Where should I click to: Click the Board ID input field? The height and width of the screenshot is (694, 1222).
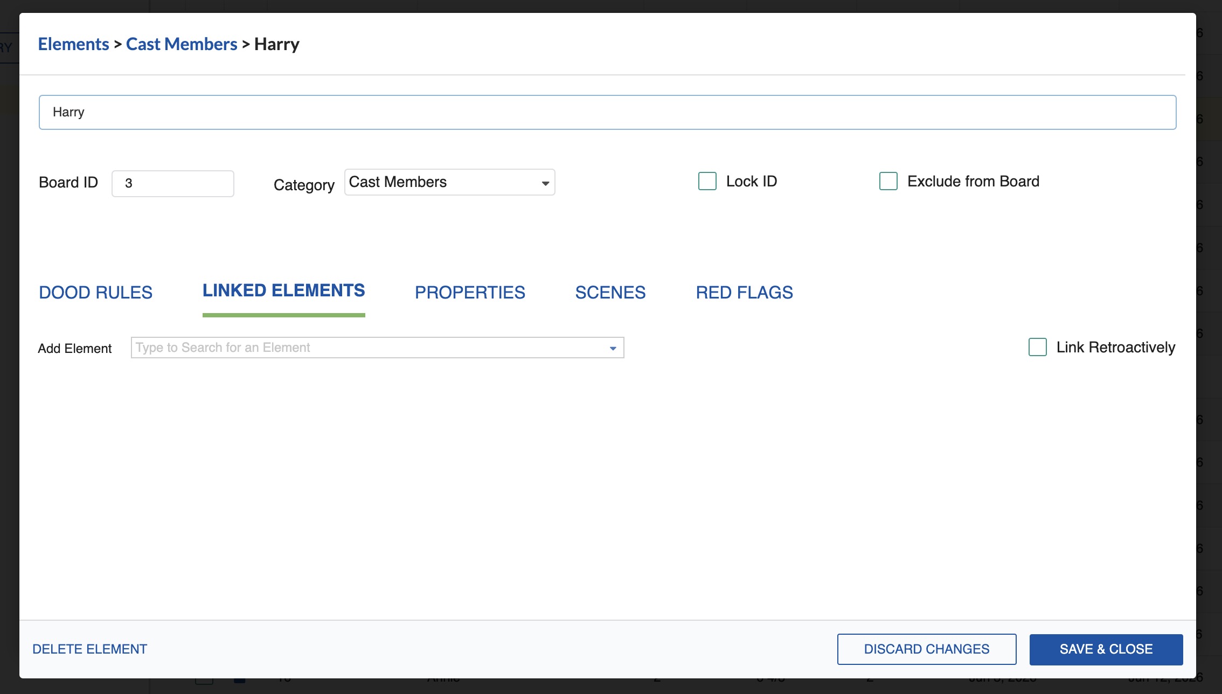click(x=172, y=184)
